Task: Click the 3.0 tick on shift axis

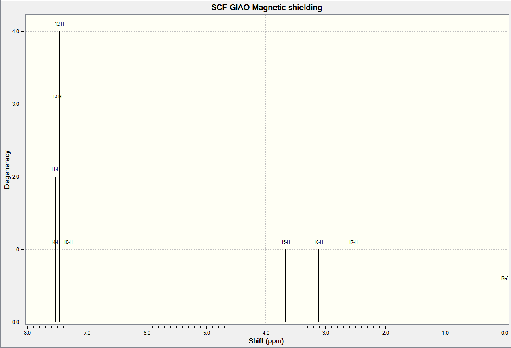Action: coord(325,332)
